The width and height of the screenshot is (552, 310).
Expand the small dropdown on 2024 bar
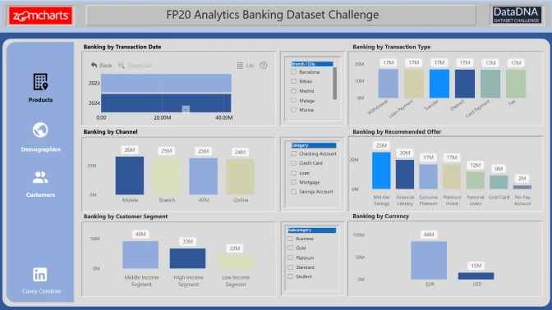pos(186,109)
